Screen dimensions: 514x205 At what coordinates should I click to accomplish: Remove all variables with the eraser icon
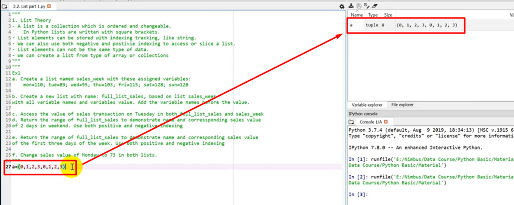[x=374, y=6]
